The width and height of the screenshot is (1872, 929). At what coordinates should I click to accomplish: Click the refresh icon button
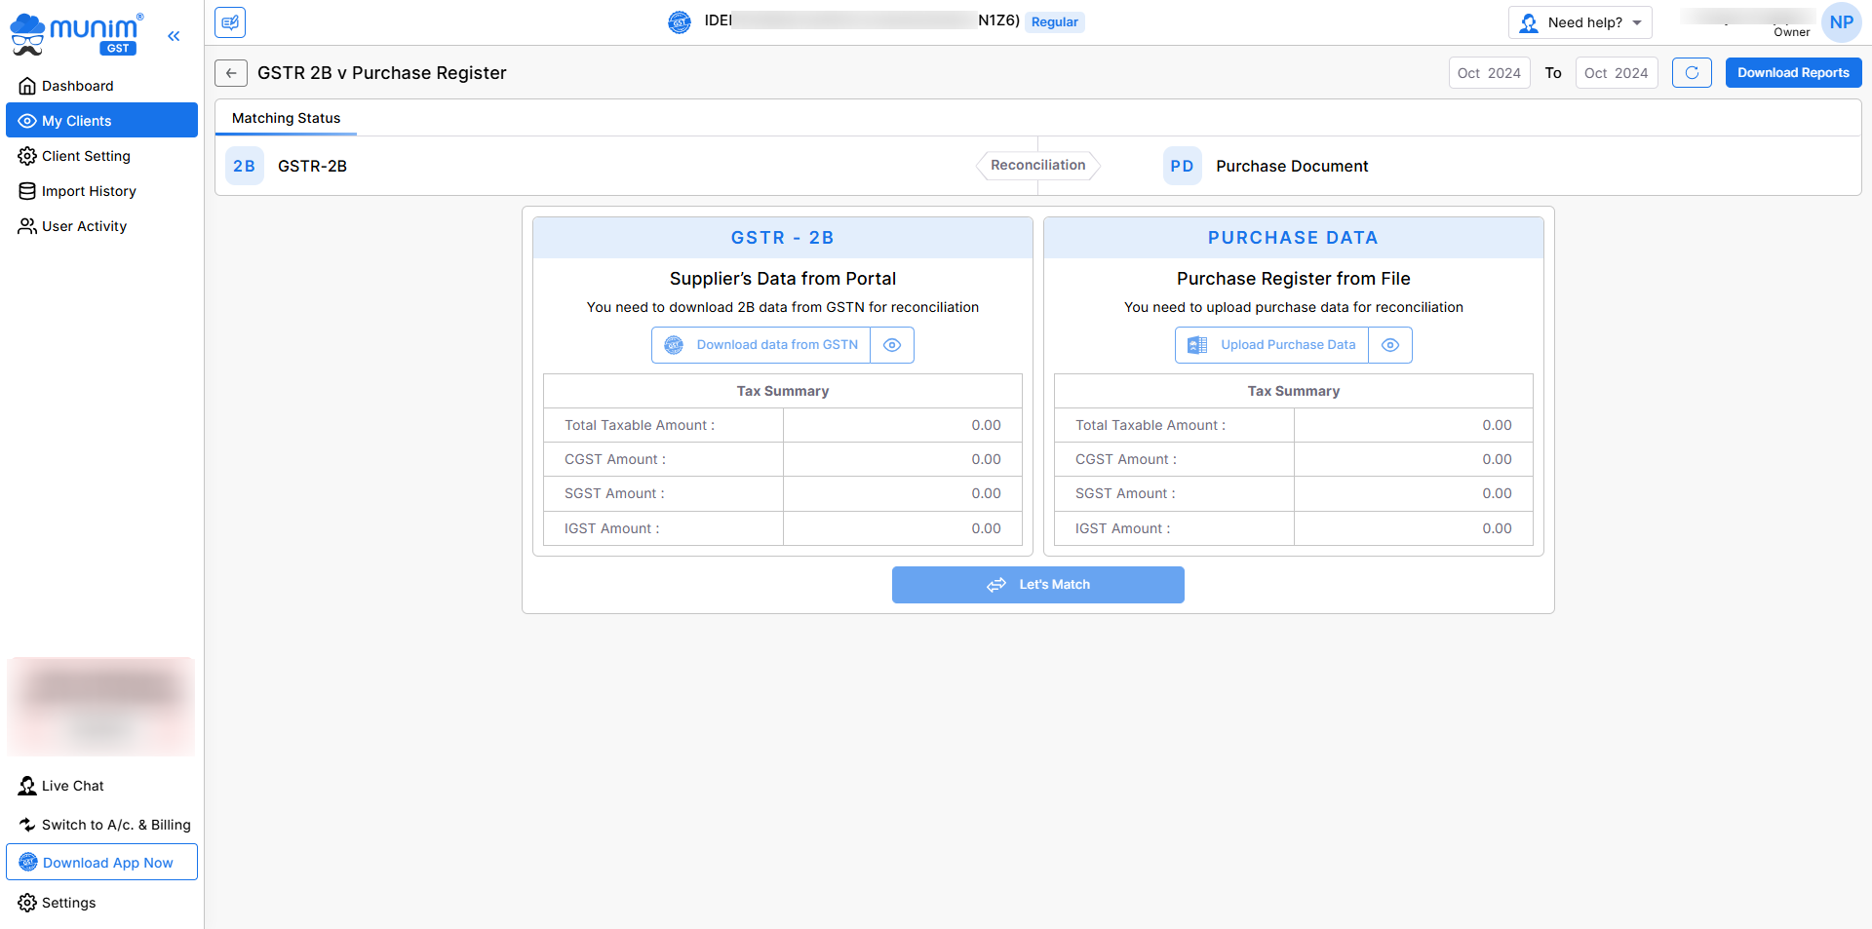(1692, 73)
